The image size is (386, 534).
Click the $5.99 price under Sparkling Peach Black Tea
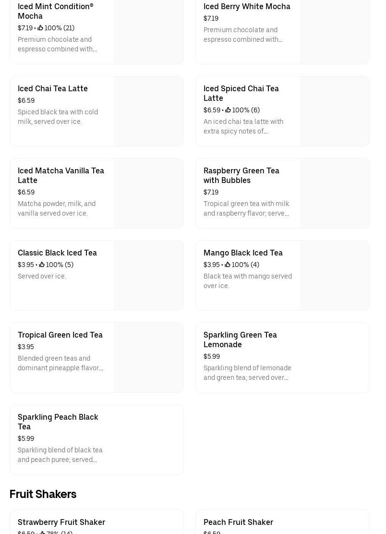(x=26, y=438)
